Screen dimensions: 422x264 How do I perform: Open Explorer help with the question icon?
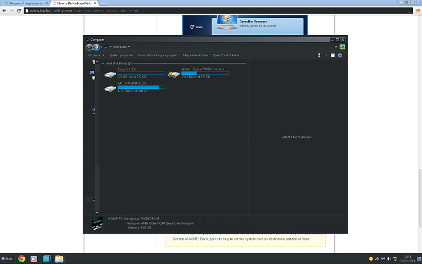point(340,55)
